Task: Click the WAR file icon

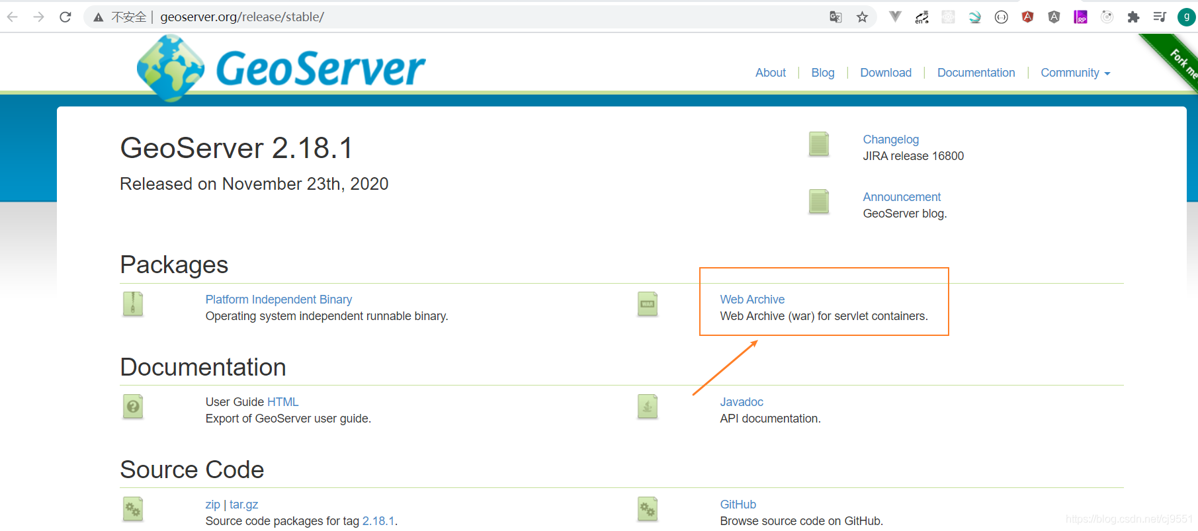Action: coord(648,304)
